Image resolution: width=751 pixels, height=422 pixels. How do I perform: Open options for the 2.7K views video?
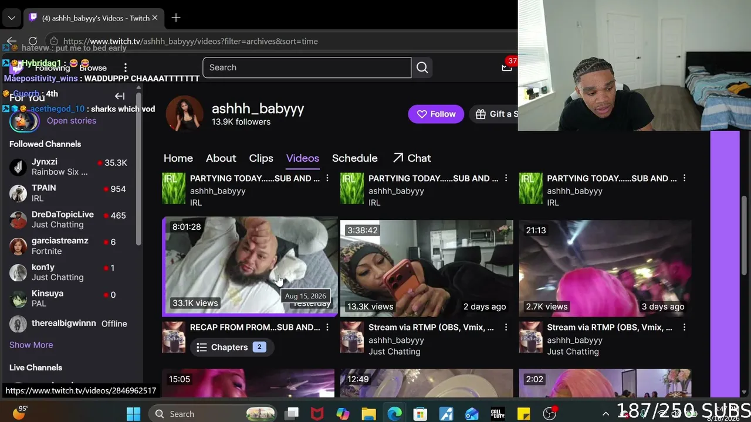684,327
